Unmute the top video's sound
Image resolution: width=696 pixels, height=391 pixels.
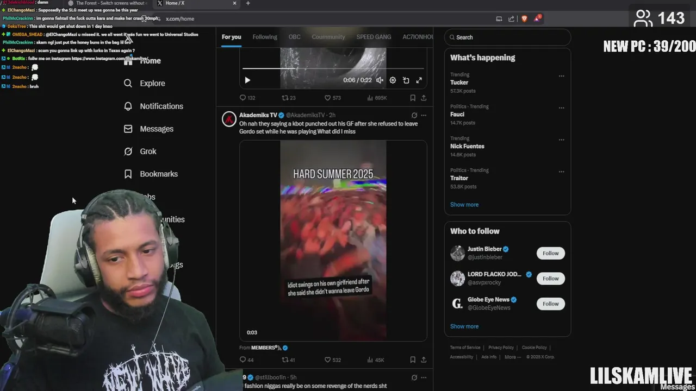pyautogui.click(x=380, y=80)
